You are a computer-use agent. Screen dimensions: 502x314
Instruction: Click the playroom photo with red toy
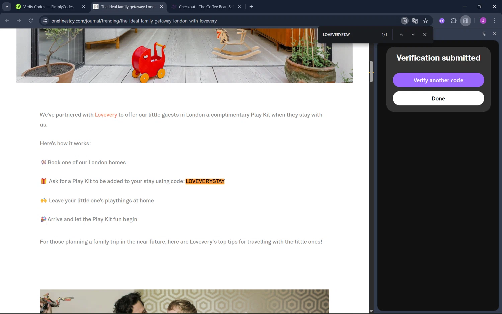(184, 56)
